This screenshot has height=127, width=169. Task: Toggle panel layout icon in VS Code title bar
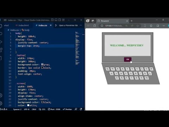(56, 20)
